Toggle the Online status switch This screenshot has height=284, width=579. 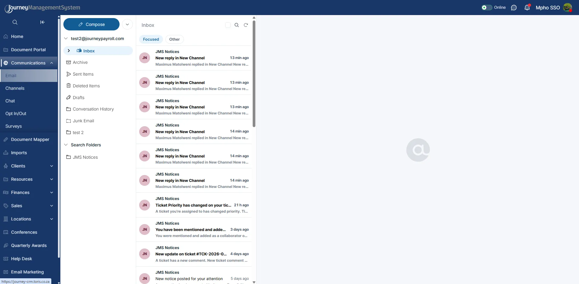[x=487, y=8]
